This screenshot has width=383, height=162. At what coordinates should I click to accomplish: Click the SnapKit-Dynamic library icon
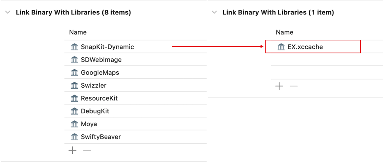pos(74,47)
